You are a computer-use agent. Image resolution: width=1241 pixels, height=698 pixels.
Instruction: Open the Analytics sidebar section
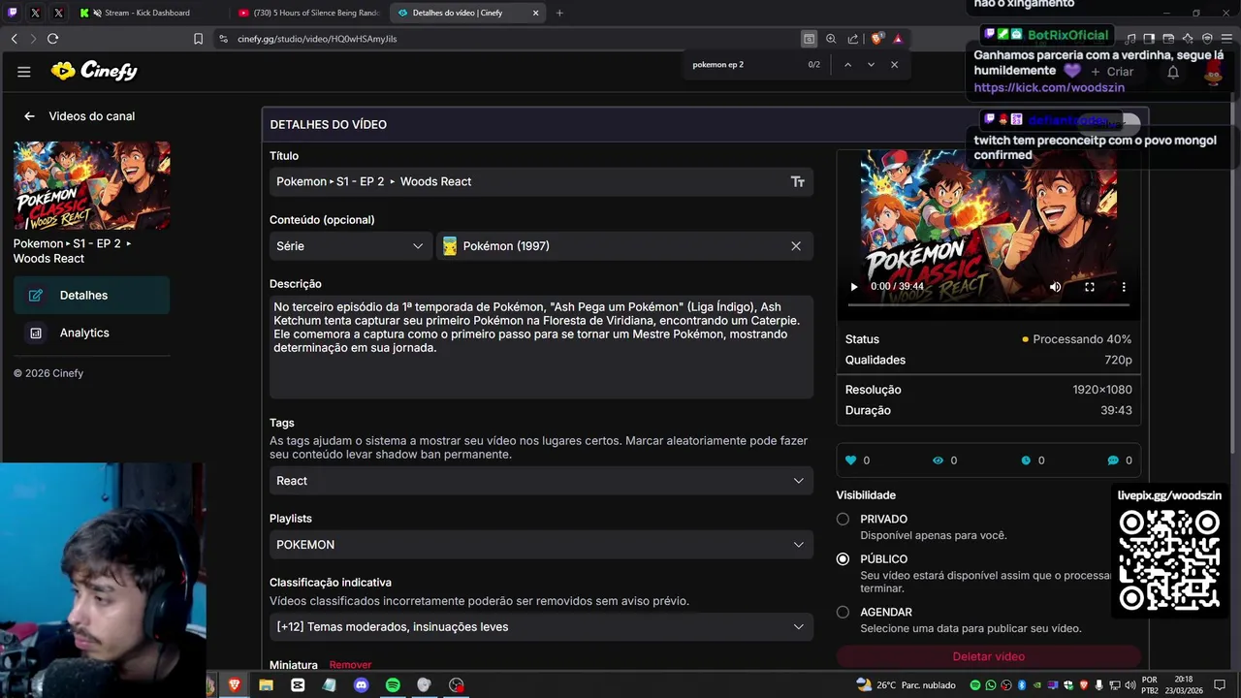[91, 333]
